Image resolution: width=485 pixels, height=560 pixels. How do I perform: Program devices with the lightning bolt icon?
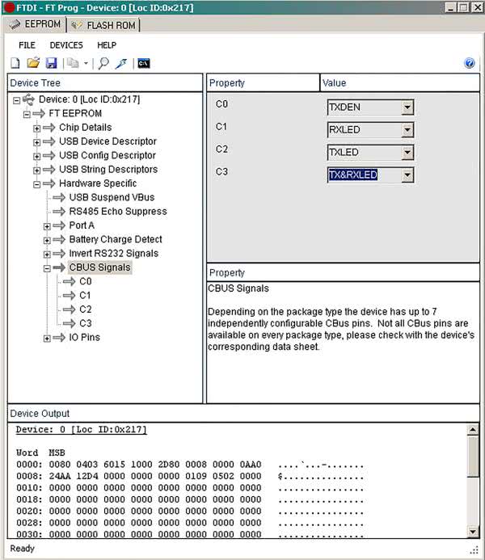pos(121,63)
